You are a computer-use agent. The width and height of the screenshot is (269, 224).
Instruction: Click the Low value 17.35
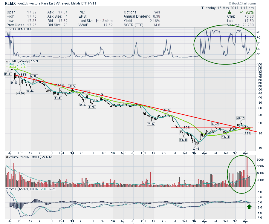(x=32, y=21)
